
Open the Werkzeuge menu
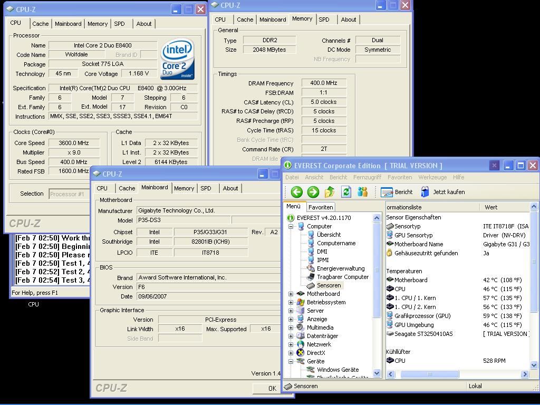432,177
